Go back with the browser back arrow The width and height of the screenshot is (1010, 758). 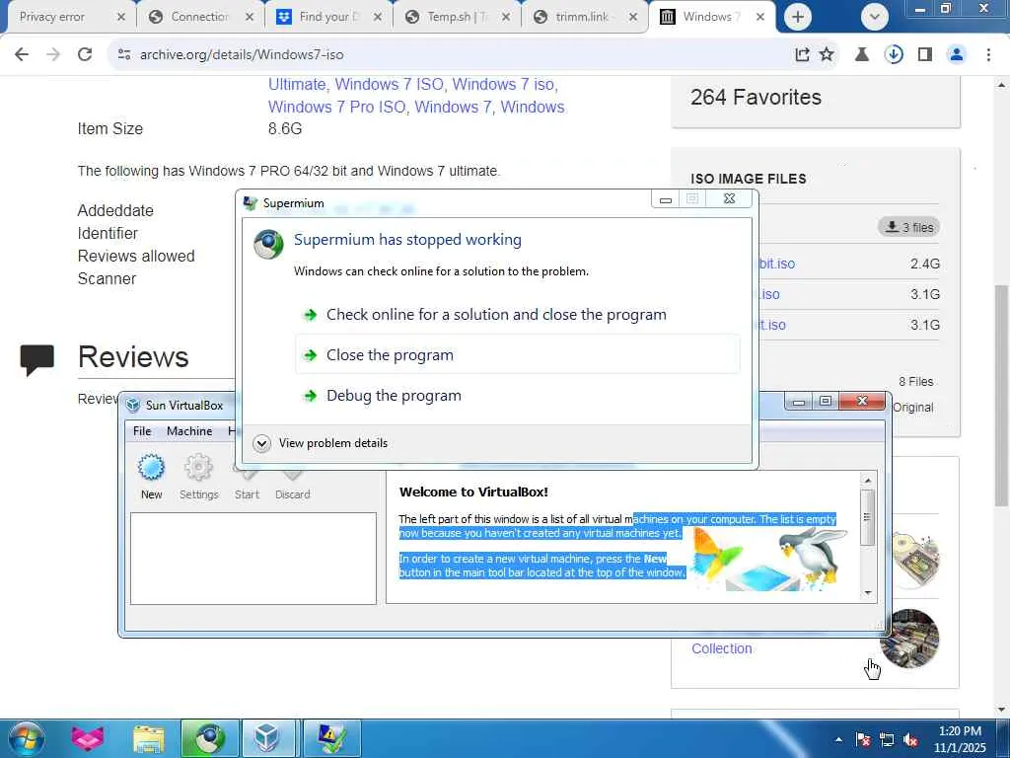coord(22,55)
